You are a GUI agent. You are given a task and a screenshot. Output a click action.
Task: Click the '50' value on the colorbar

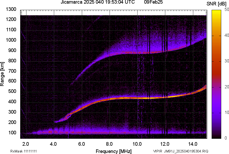click(227, 9)
